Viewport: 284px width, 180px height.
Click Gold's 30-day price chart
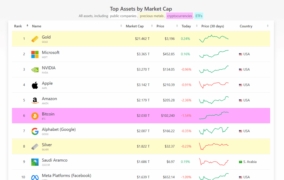coord(214,39)
